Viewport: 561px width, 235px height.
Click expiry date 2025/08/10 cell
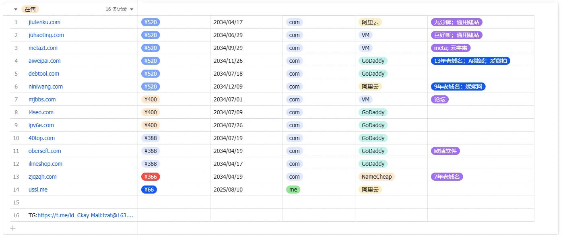point(228,190)
